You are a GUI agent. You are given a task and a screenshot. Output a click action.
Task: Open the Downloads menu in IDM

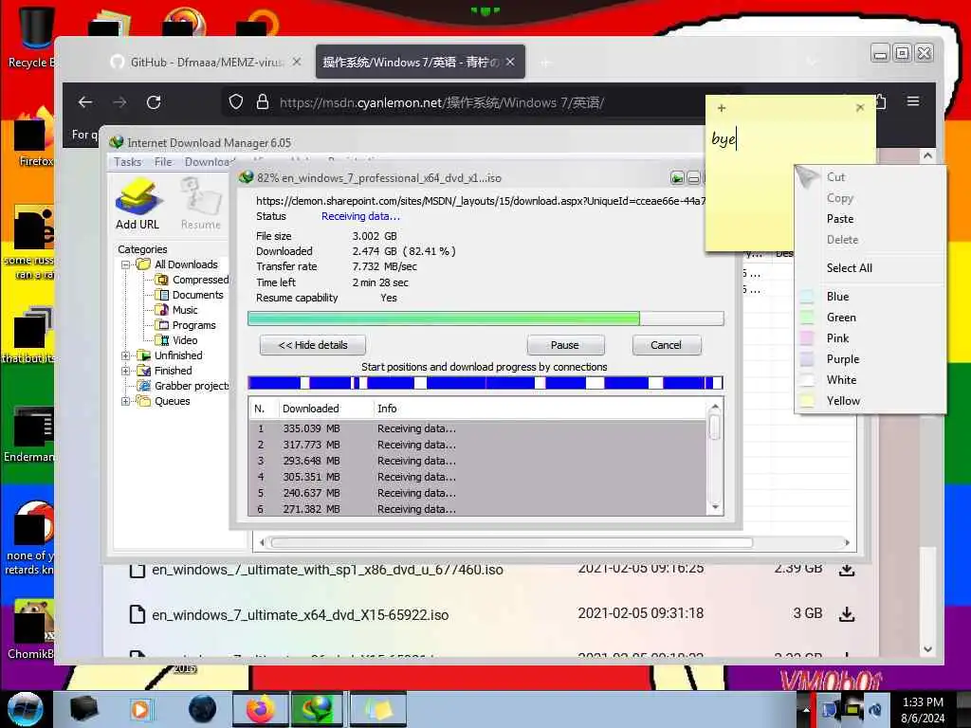[x=208, y=161]
